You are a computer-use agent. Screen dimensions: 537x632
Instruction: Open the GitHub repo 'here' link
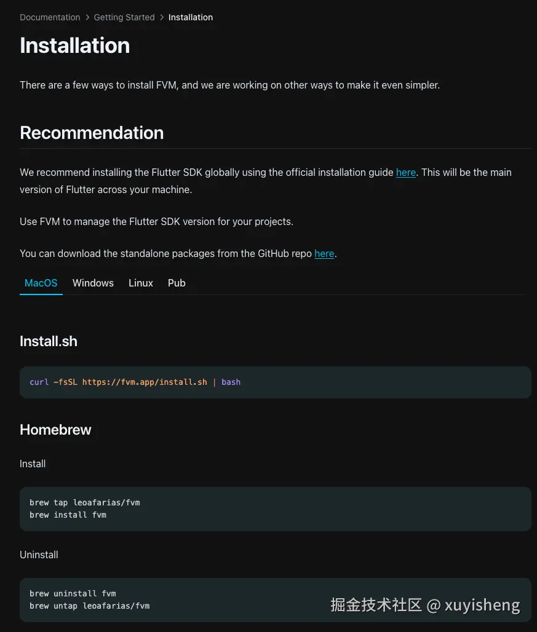[x=324, y=253]
